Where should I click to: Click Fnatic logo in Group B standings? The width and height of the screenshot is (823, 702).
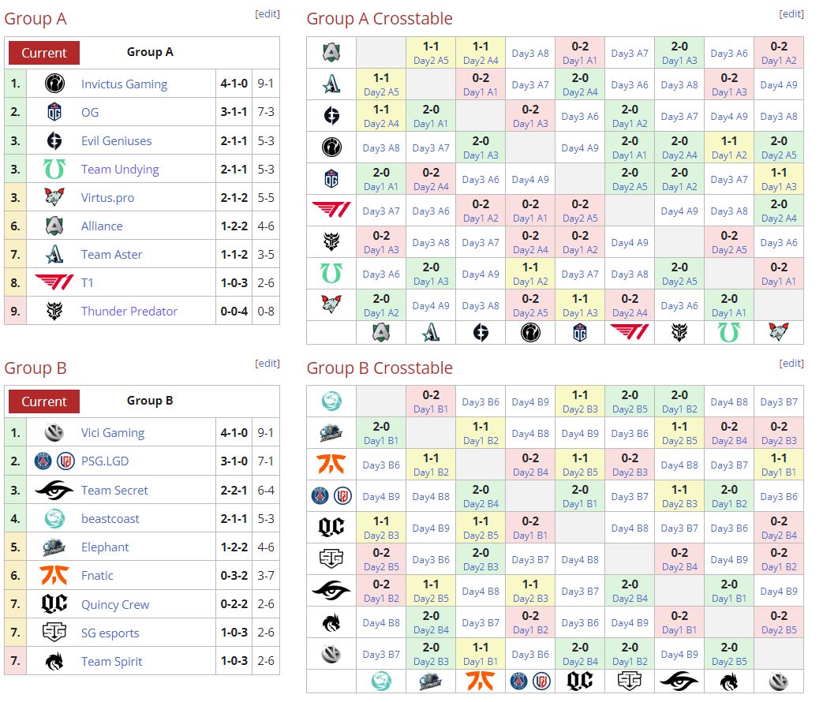pyautogui.click(x=54, y=576)
